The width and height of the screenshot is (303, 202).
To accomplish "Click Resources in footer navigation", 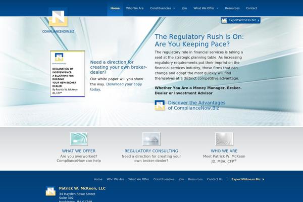I will [195, 179].
